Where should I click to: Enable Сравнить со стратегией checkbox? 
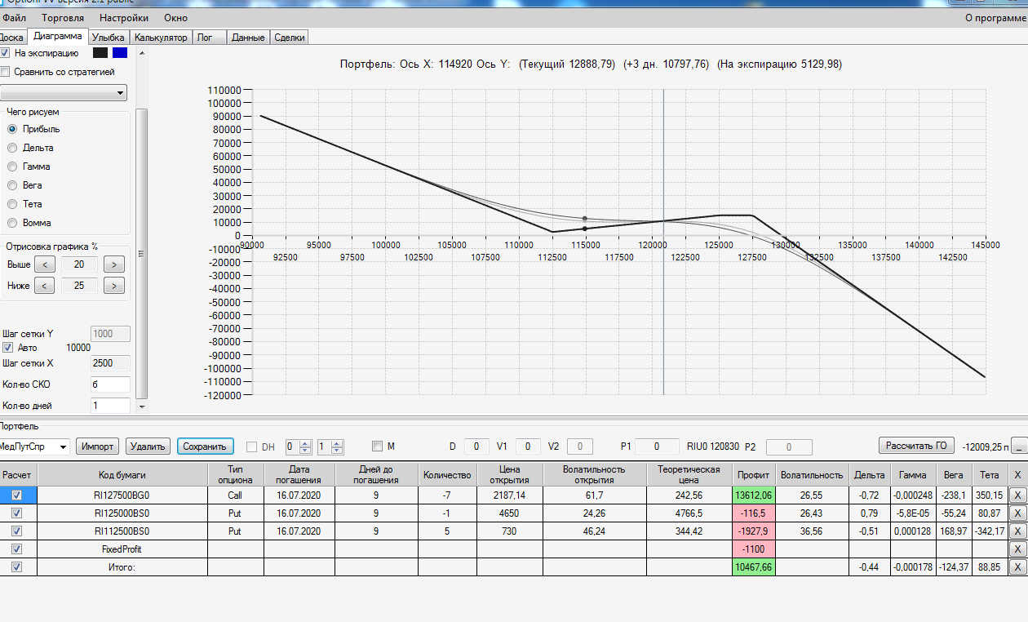(x=6, y=72)
